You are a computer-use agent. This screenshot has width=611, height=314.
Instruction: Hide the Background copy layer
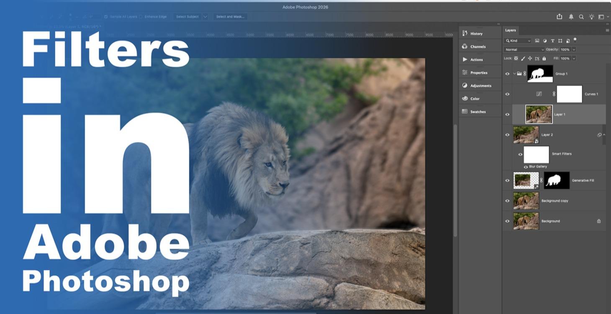[508, 201]
